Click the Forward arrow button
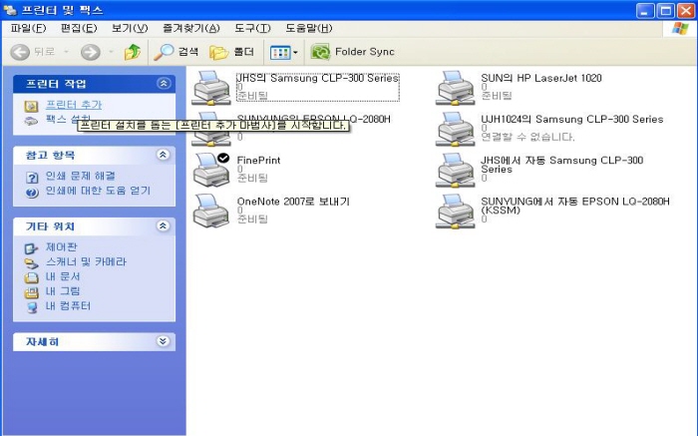The height and width of the screenshot is (436, 698). (x=91, y=52)
